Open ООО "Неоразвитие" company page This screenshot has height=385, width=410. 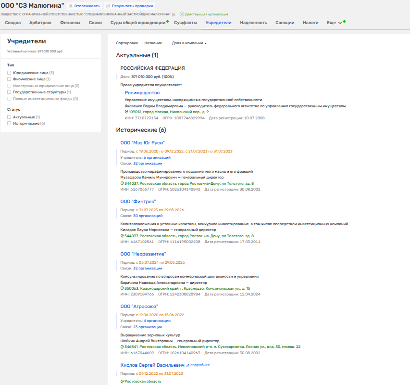pyautogui.click(x=143, y=254)
